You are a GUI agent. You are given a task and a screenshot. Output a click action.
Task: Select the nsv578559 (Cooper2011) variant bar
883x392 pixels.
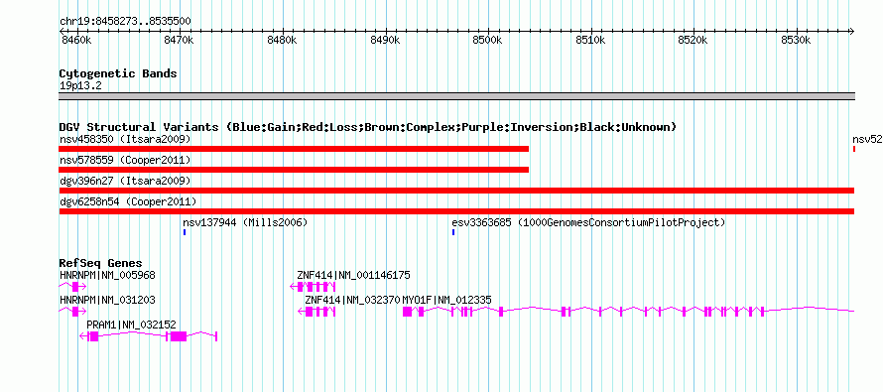click(x=294, y=170)
